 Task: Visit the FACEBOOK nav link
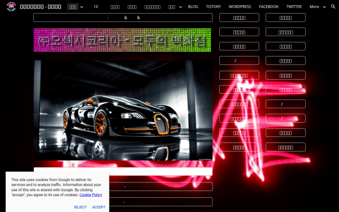pos(269,7)
